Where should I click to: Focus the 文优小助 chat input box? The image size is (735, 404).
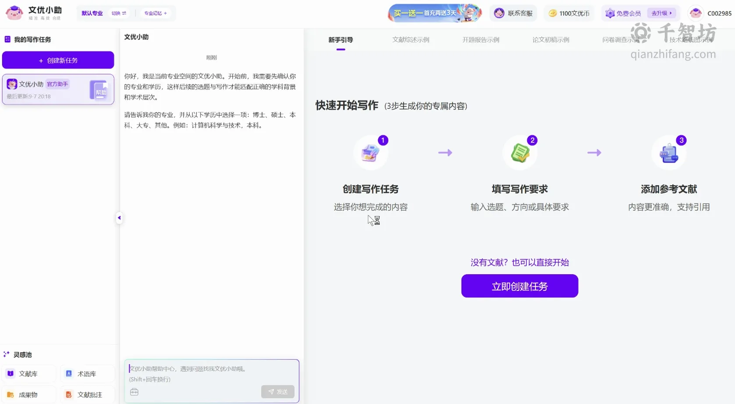tap(212, 373)
